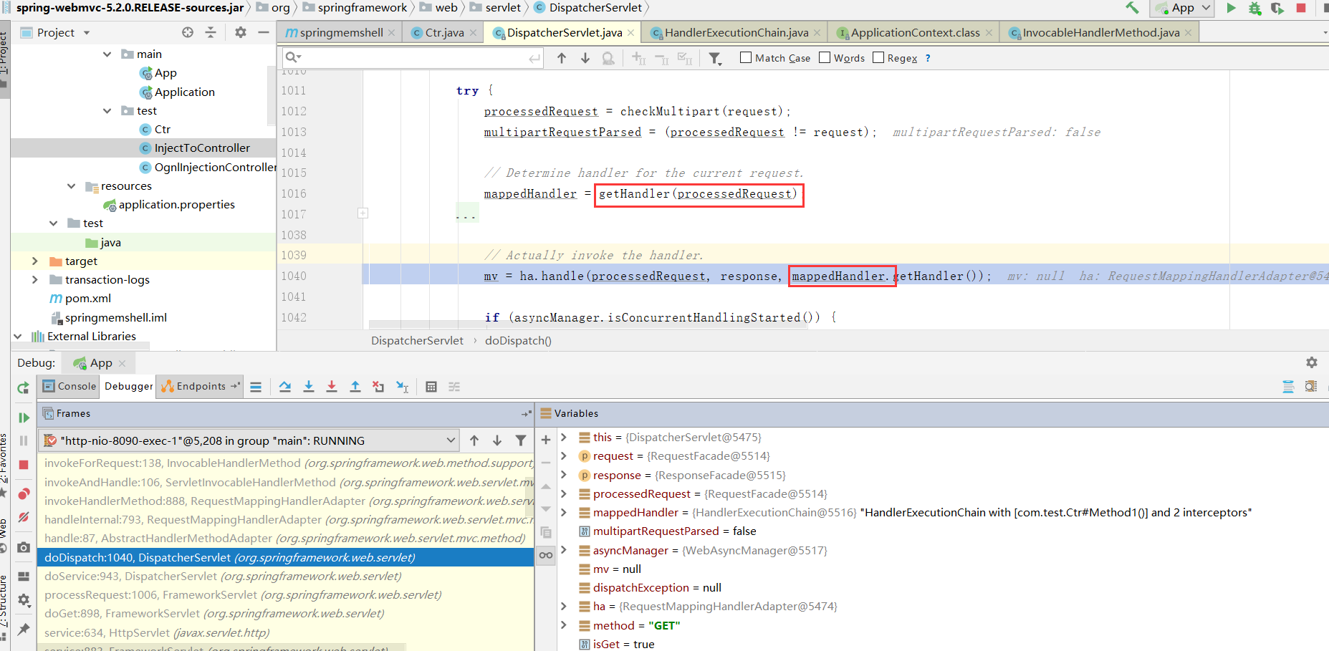Expand the mappedHandler variable node
This screenshot has width=1329, height=651.
point(564,513)
